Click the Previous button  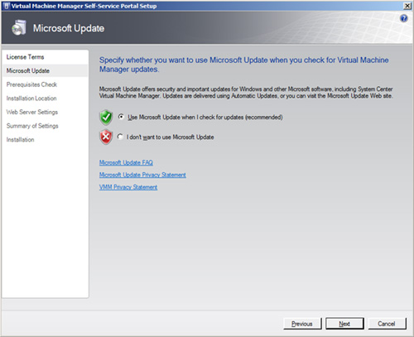point(302,324)
